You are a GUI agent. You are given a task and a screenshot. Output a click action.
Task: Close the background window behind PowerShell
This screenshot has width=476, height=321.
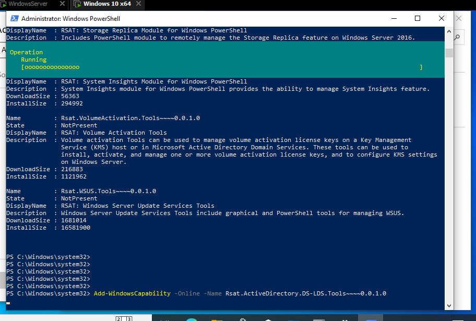click(459, 18)
